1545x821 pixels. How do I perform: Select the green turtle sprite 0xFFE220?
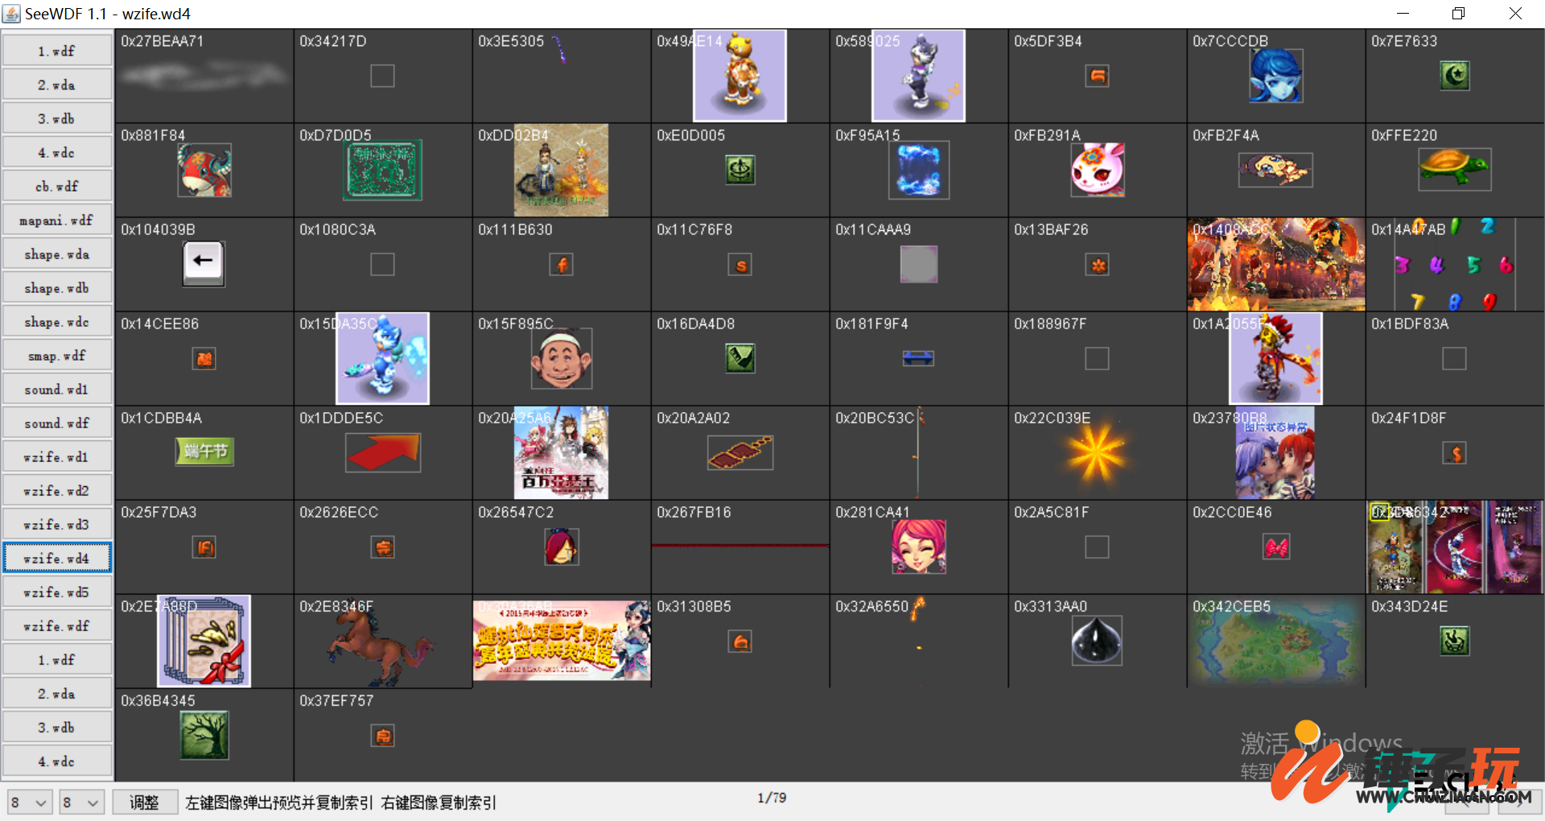[x=1454, y=169]
